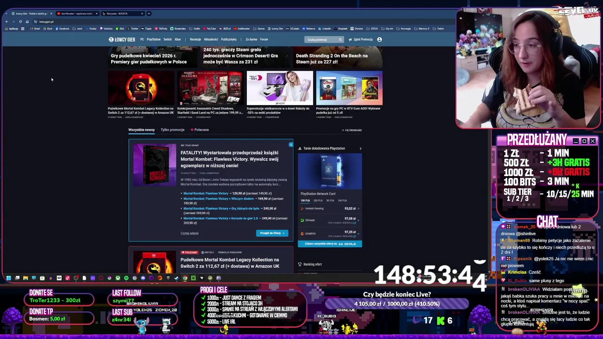The height and width of the screenshot is (339, 603).
Task: Click the browser back arrow
Action: (7, 22)
